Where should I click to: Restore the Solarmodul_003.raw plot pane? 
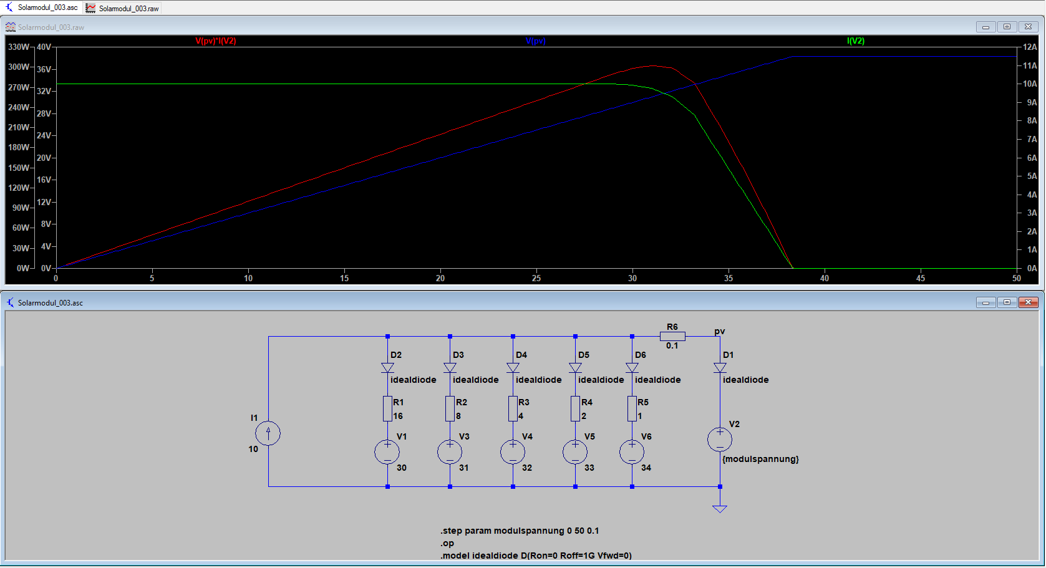point(1007,27)
